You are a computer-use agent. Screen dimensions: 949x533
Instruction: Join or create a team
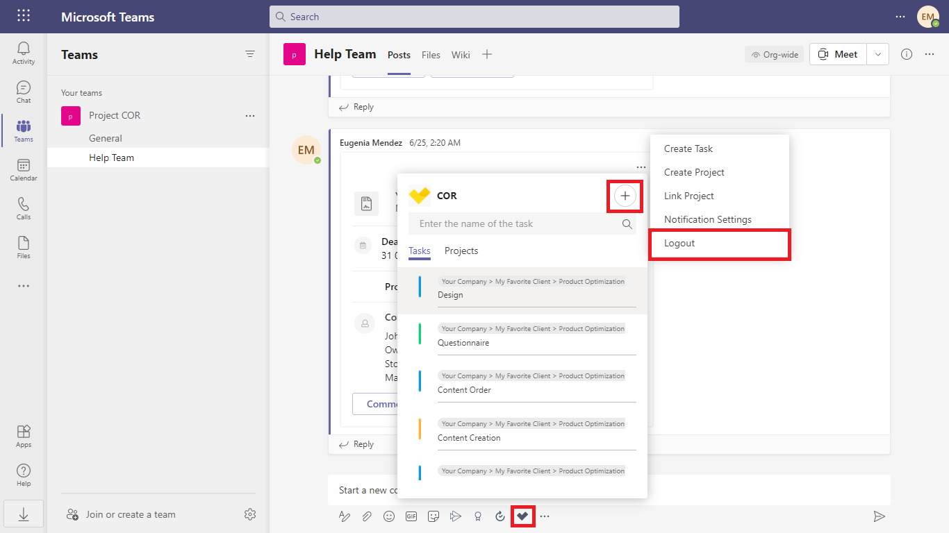tap(121, 514)
